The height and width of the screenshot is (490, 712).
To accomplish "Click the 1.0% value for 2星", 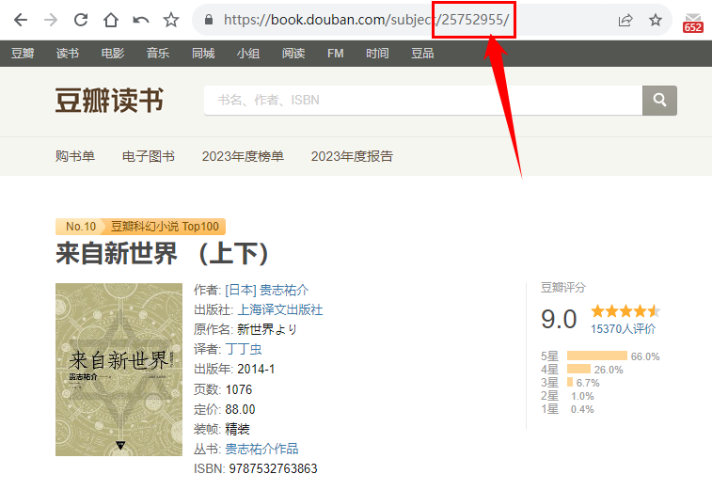I will [x=582, y=396].
